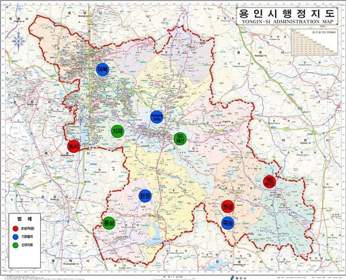Click the red 원삼 marker

tap(228, 206)
